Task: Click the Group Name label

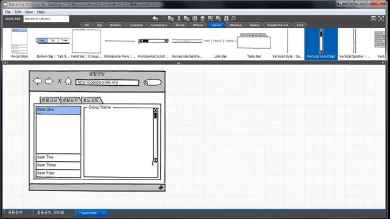Action: (100, 107)
